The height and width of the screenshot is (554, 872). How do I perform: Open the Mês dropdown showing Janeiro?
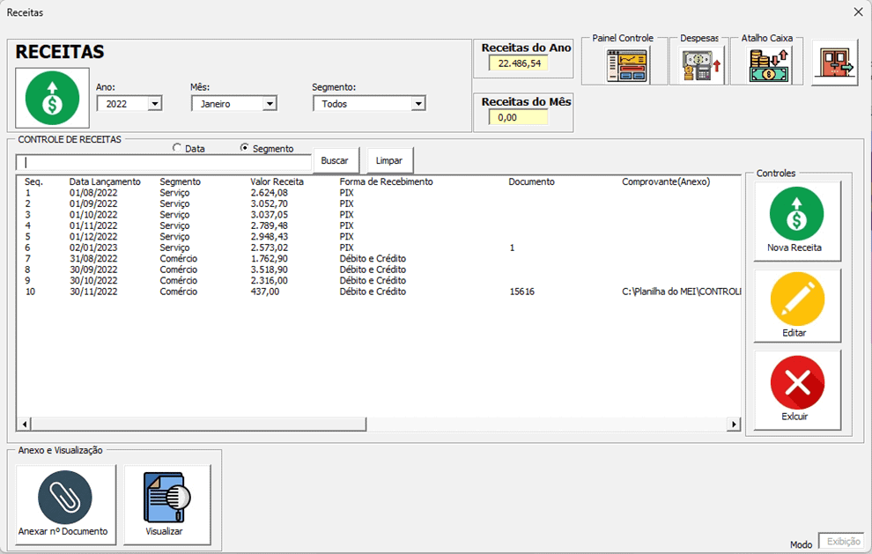(x=271, y=103)
